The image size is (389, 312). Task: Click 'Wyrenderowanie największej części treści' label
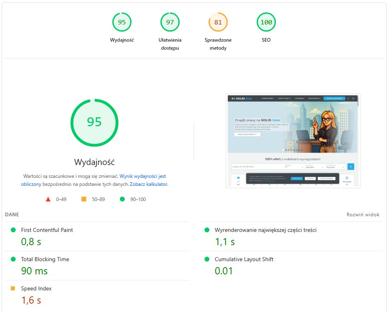265,230
